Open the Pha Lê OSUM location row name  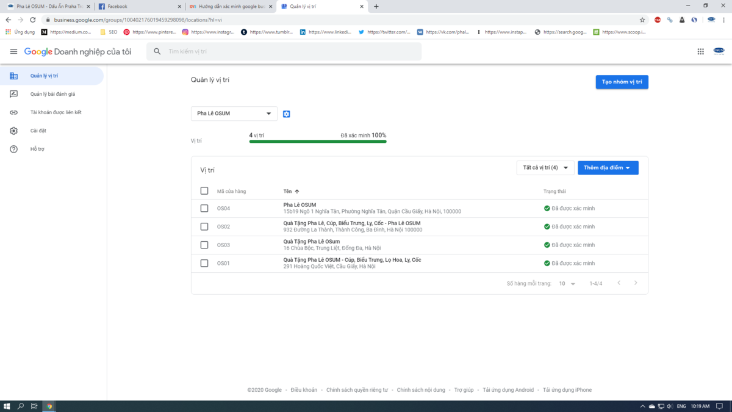[x=300, y=205]
